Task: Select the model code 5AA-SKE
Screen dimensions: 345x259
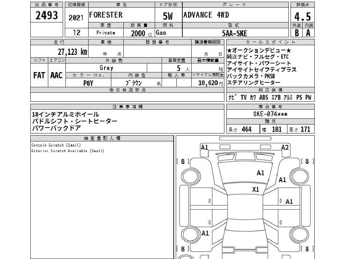Action: pos(235,33)
